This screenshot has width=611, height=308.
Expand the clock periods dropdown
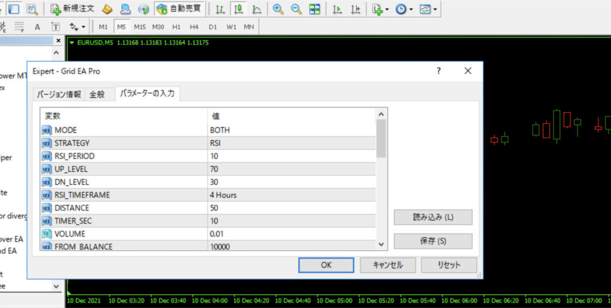pos(411,10)
